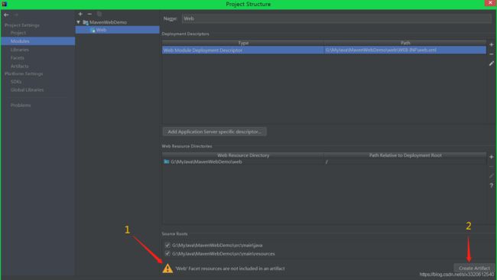Image resolution: width=497 pixels, height=280 pixels.
Task: Edit the deployment descriptor with the pencil icon
Action: coord(492,63)
